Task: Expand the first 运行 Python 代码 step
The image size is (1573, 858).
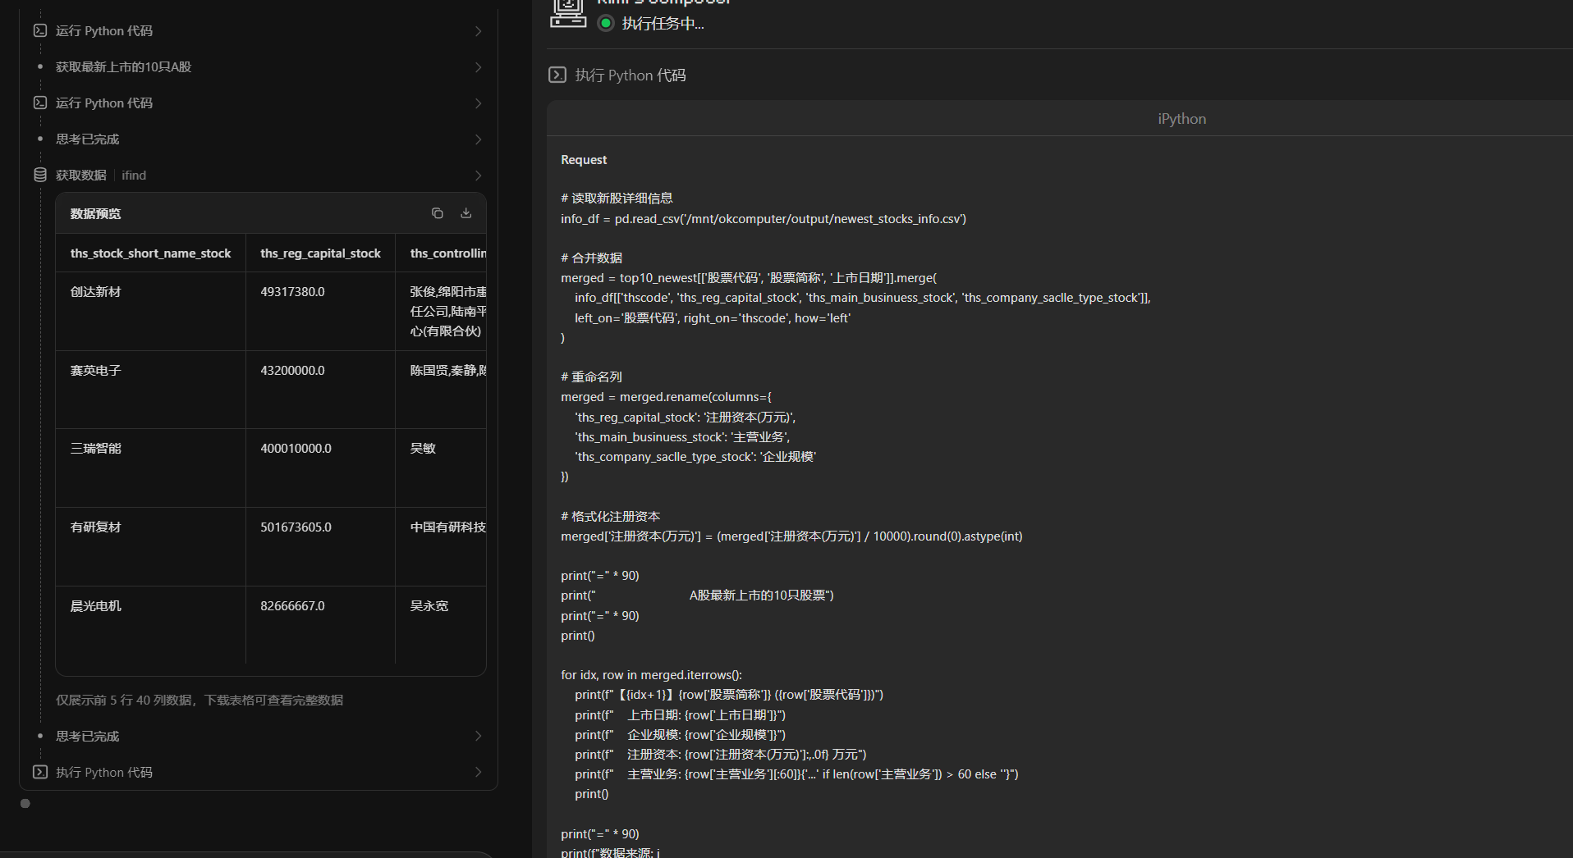Action: coord(478,31)
